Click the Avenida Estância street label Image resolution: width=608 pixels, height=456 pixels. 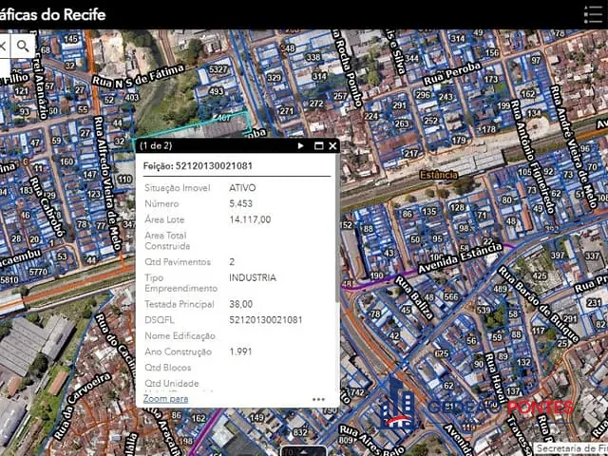[x=460, y=258]
